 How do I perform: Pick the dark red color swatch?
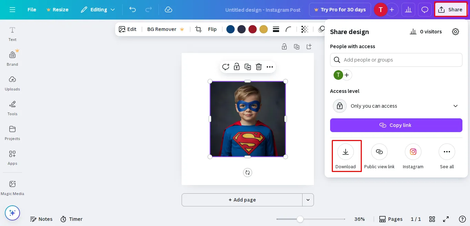(253, 29)
